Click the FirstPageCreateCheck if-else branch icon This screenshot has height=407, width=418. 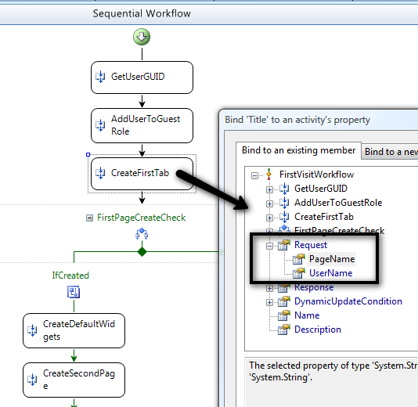[142, 233]
